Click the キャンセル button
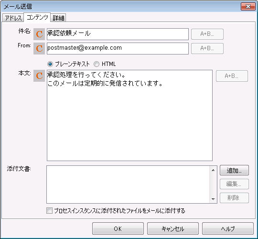 pos(173,228)
